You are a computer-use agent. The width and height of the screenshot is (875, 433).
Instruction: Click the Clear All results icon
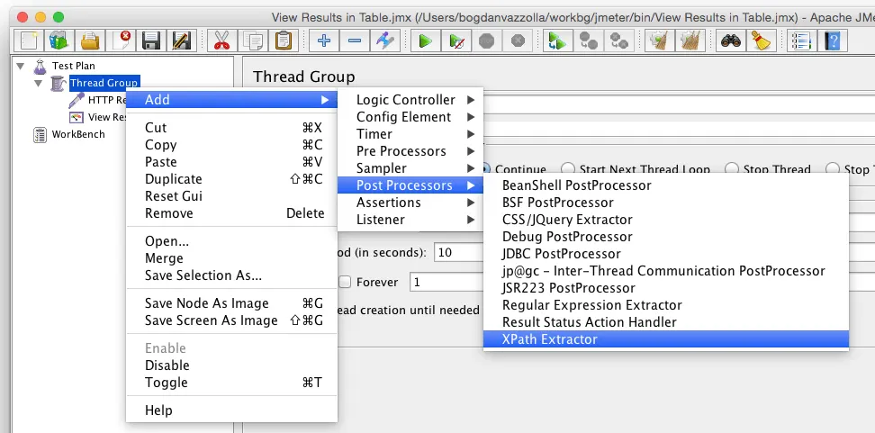point(690,41)
